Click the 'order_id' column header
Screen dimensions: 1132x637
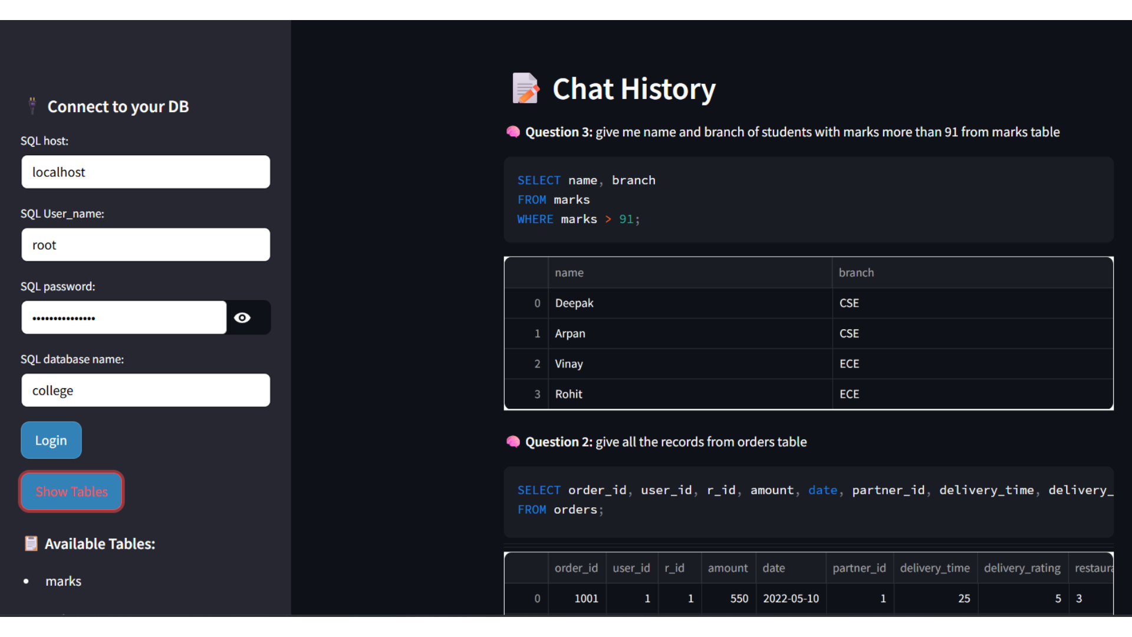(x=577, y=568)
